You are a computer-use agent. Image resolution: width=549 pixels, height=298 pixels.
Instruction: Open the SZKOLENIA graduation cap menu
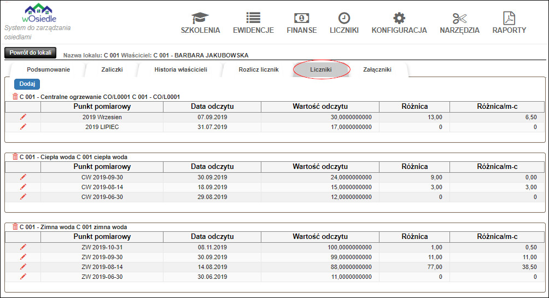tap(200, 23)
